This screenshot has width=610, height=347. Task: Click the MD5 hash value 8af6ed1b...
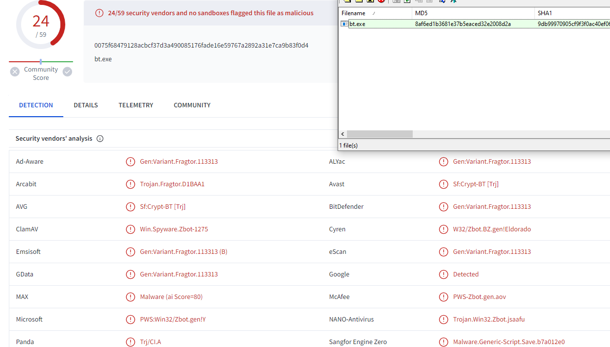click(x=463, y=24)
